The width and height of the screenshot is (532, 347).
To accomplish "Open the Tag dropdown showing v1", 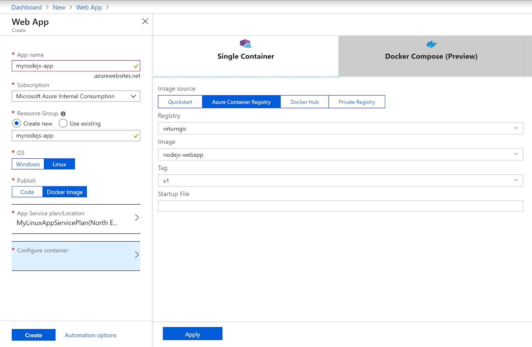I will tap(516, 180).
